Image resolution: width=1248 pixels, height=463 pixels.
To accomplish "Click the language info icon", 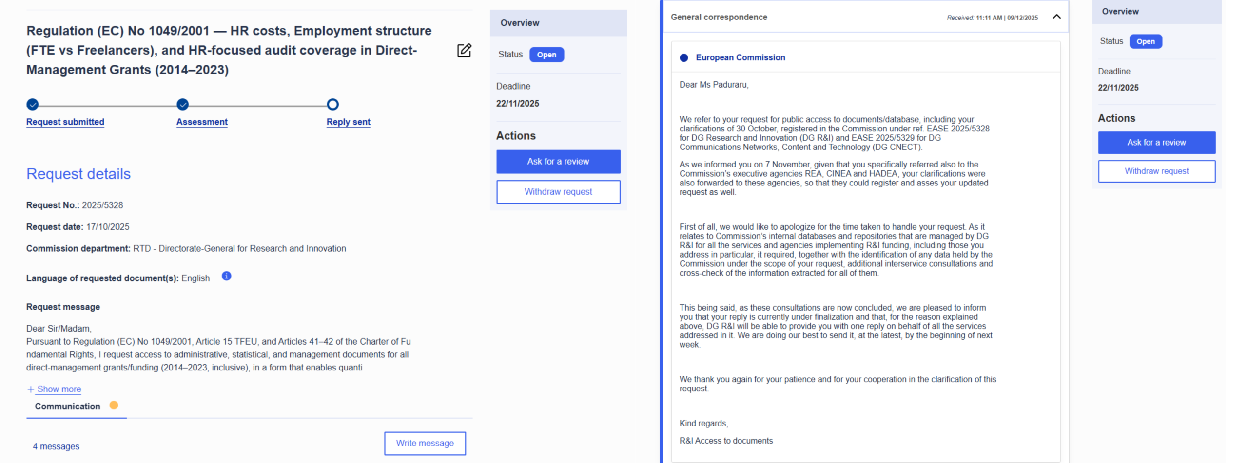I will pyautogui.click(x=226, y=276).
